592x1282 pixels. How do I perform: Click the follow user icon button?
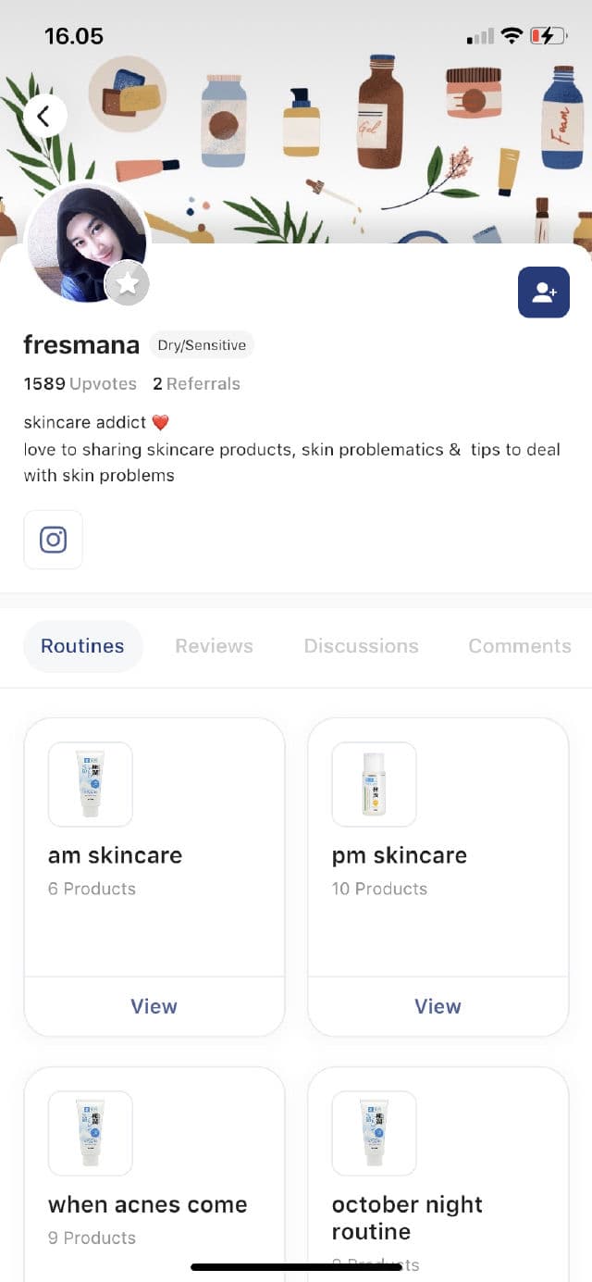tap(544, 292)
